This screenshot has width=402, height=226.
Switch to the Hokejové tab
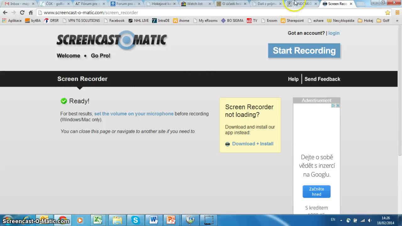pyautogui.click(x=161, y=4)
